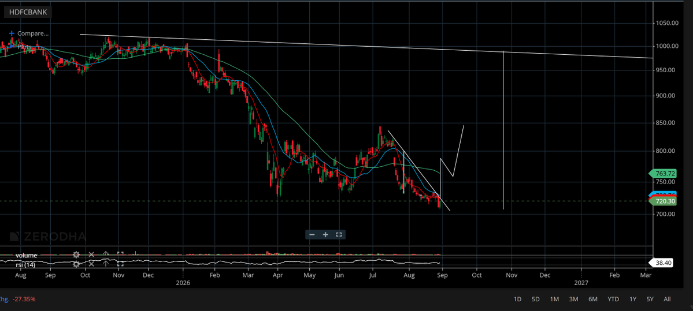This screenshot has height=311, width=693.
Task: Select the tall vertical white line drawing
Action: coord(503,130)
